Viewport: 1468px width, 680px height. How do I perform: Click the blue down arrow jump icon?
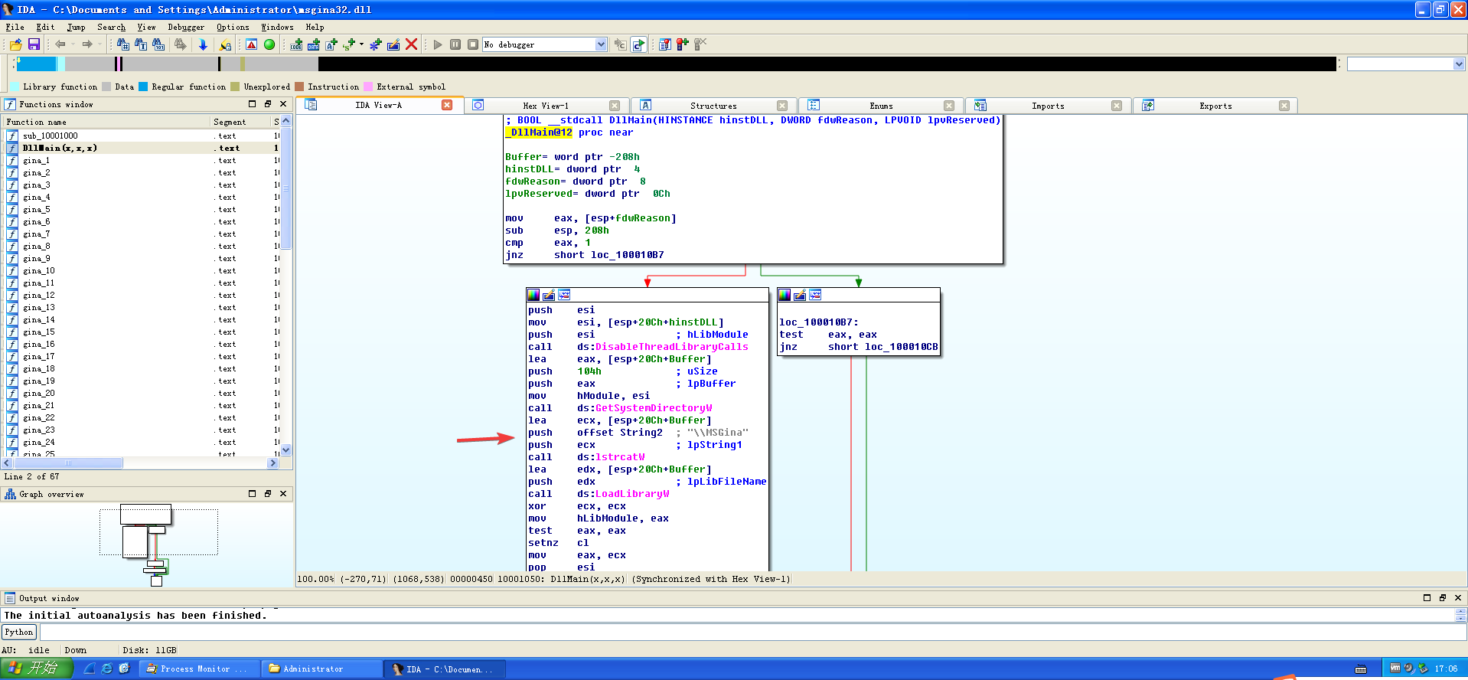(203, 44)
